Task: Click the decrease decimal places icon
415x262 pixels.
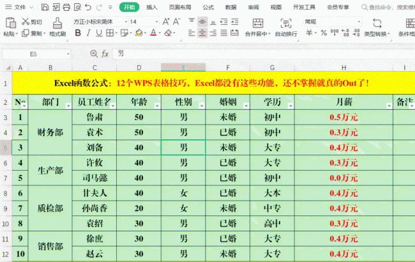Action: pyautogui.click(x=356, y=33)
